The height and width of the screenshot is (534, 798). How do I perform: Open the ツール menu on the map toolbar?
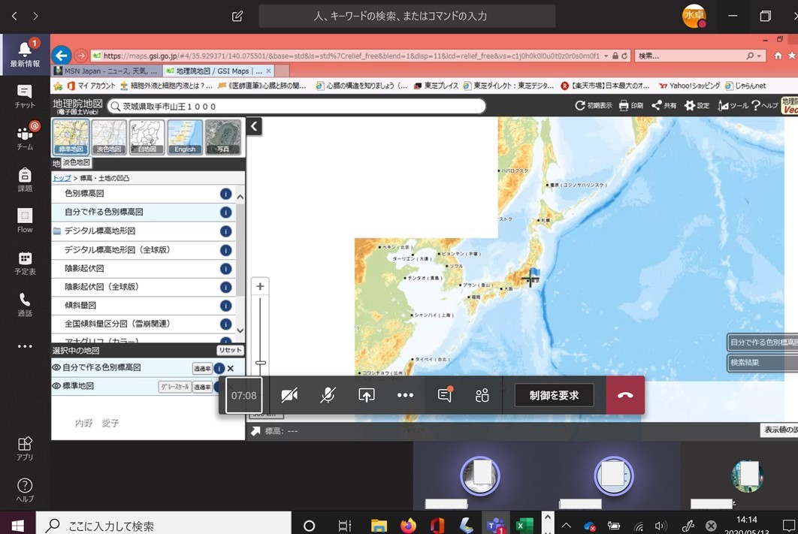(x=733, y=105)
